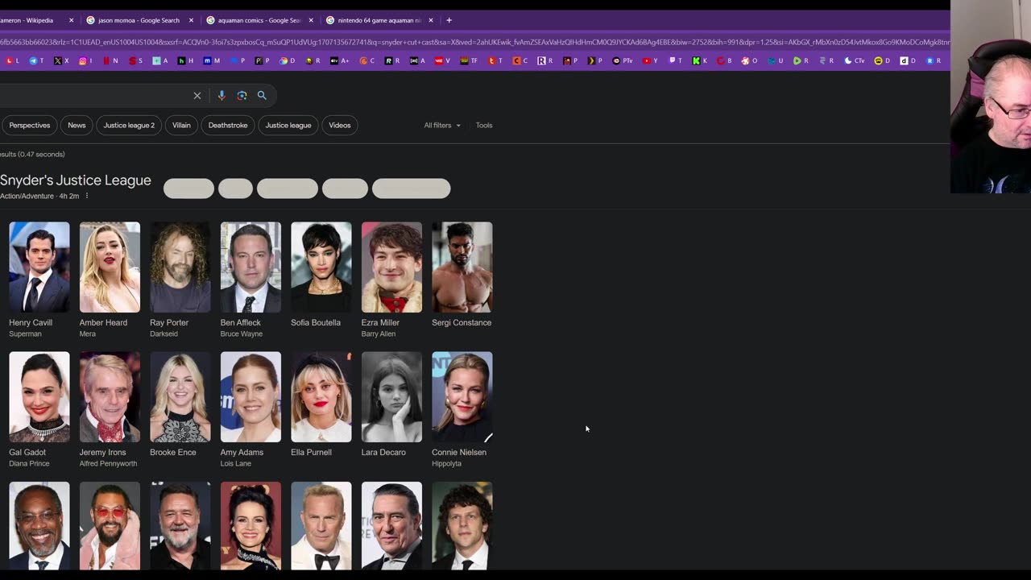Open the Netflix bookmark labeled N
Screen dimensions: 1031x580
[x=110, y=60]
